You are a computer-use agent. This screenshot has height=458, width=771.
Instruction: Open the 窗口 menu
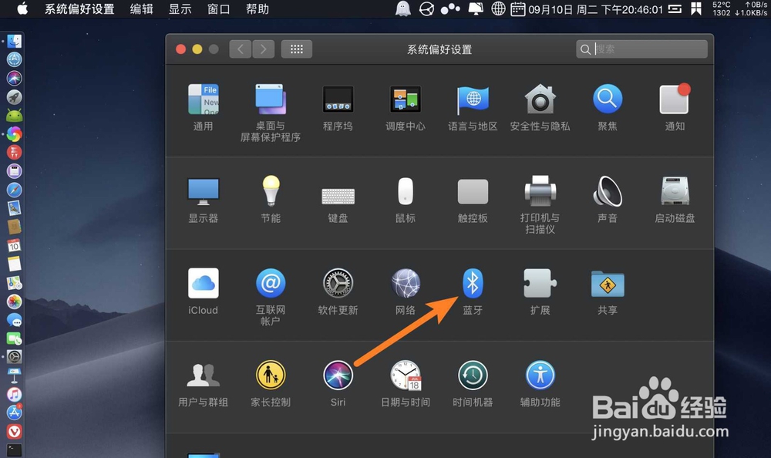coord(218,8)
